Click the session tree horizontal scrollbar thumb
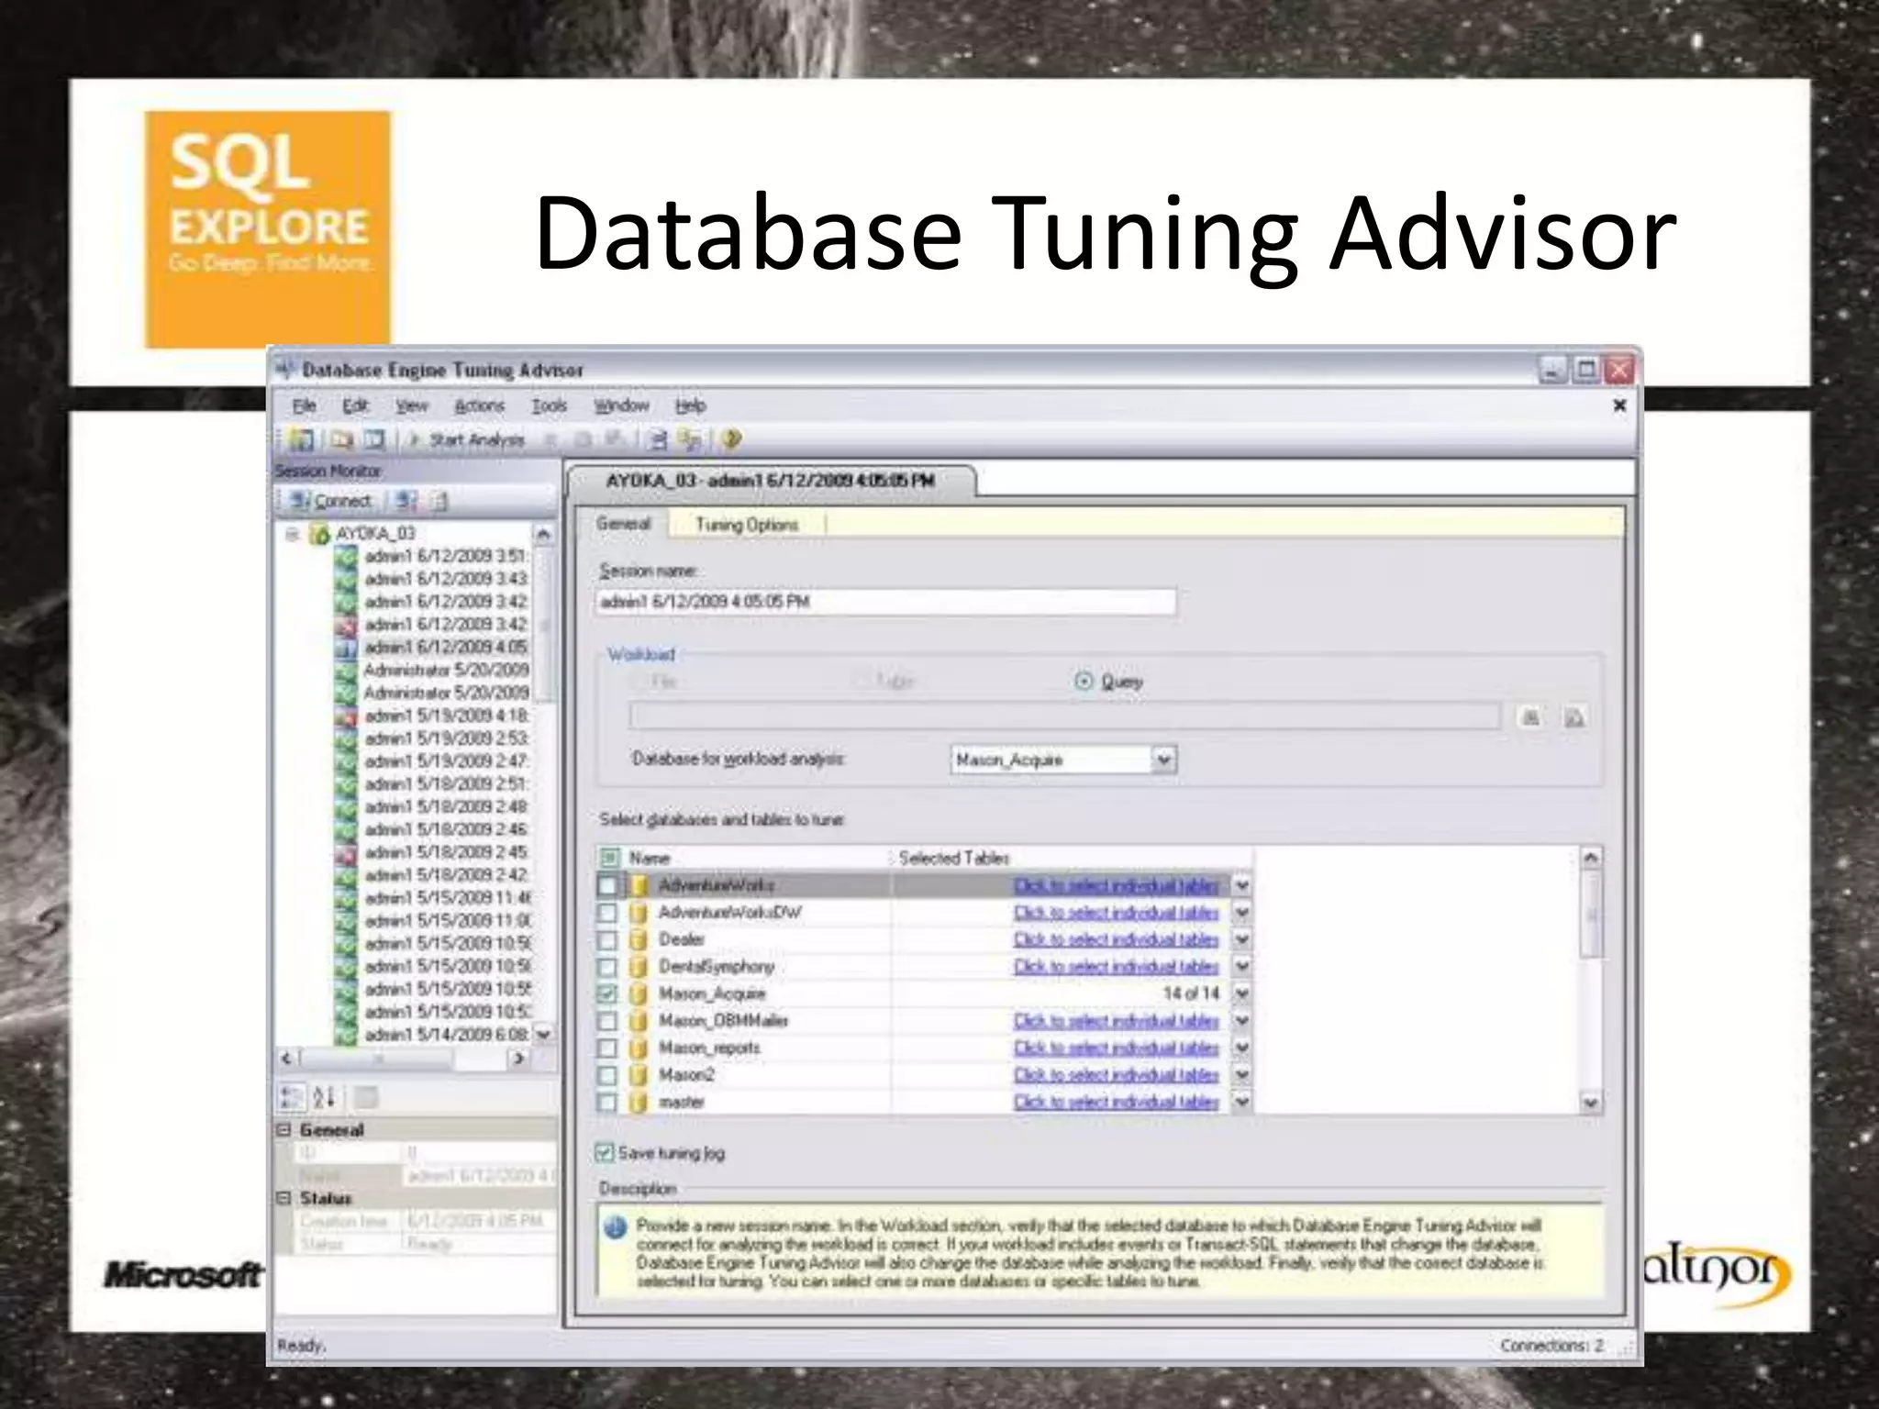1879x1409 pixels. tap(376, 1059)
